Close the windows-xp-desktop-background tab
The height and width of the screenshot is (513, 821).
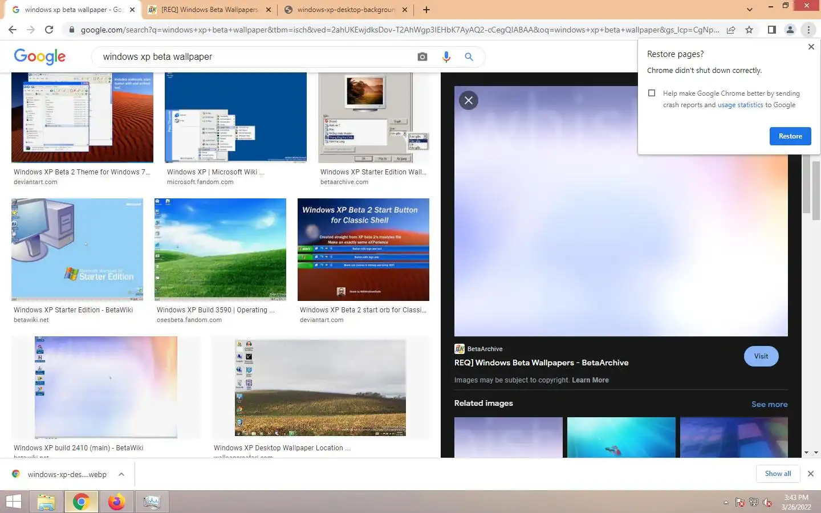(x=405, y=10)
